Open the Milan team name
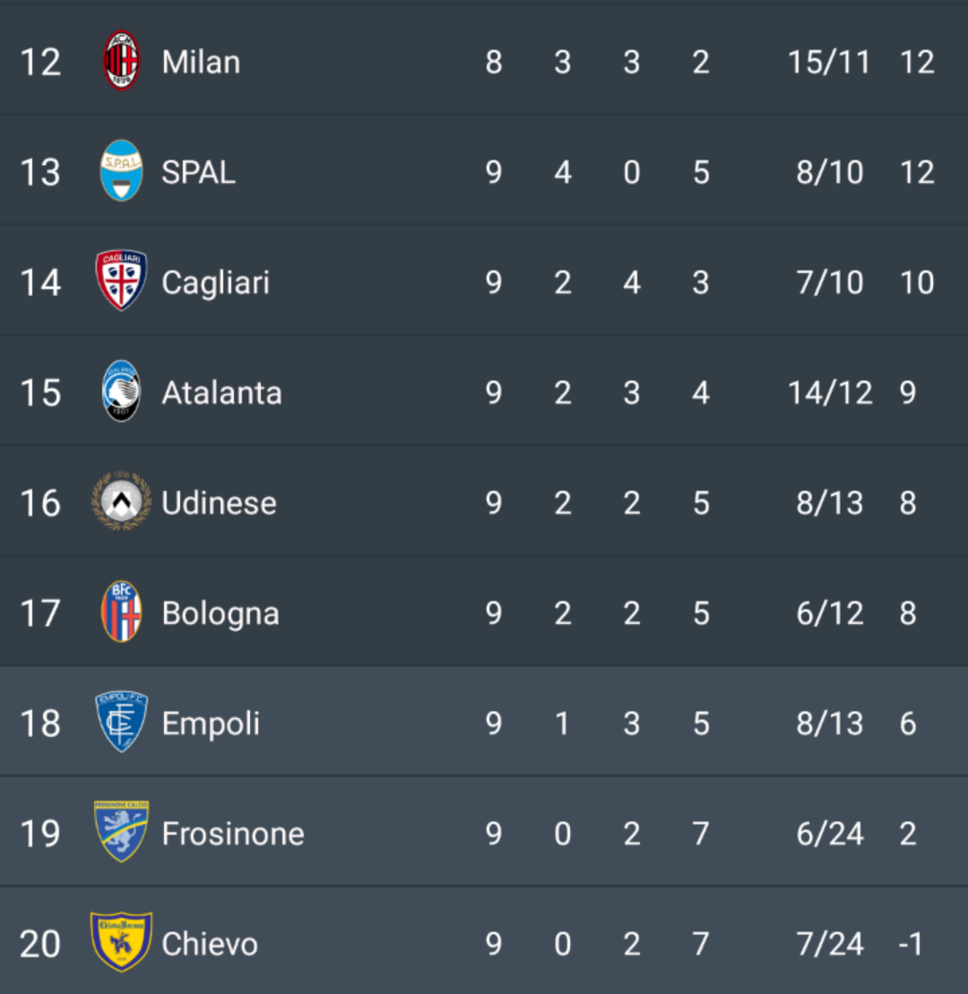 pos(201,62)
